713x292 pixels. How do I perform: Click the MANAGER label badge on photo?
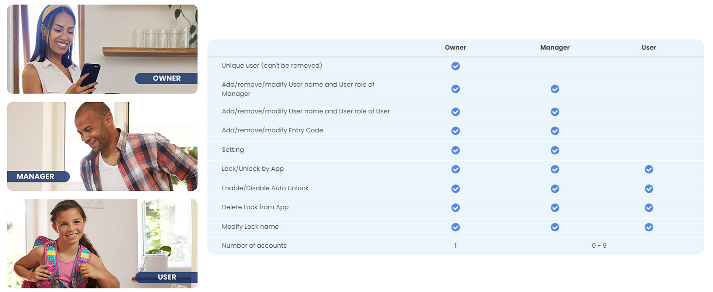coord(36,176)
